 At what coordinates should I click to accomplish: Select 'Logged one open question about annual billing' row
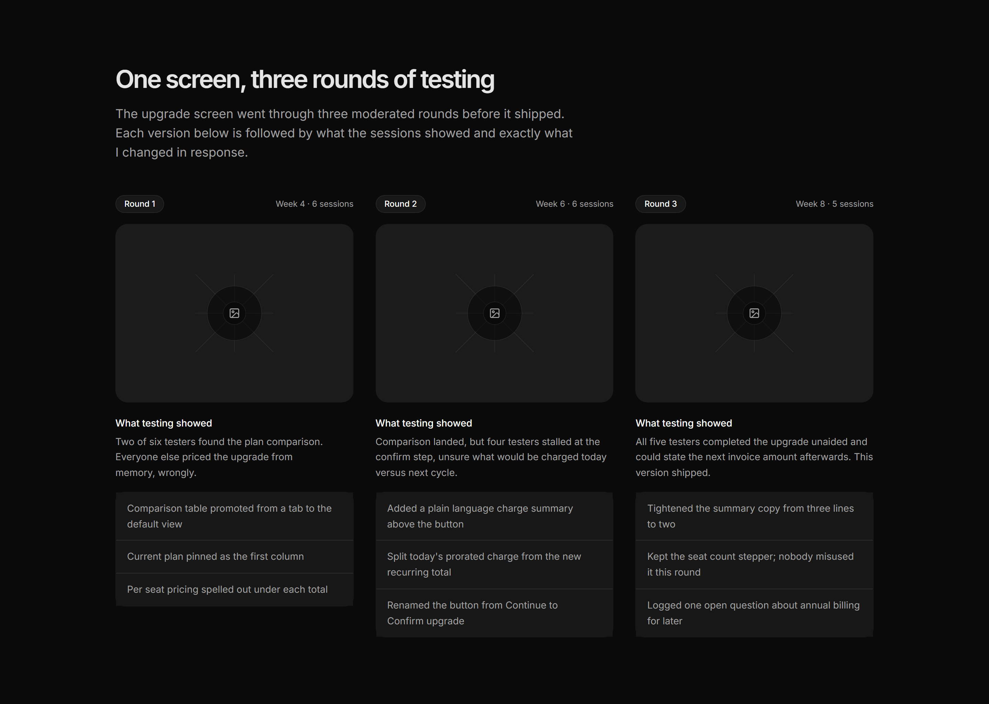(x=754, y=613)
